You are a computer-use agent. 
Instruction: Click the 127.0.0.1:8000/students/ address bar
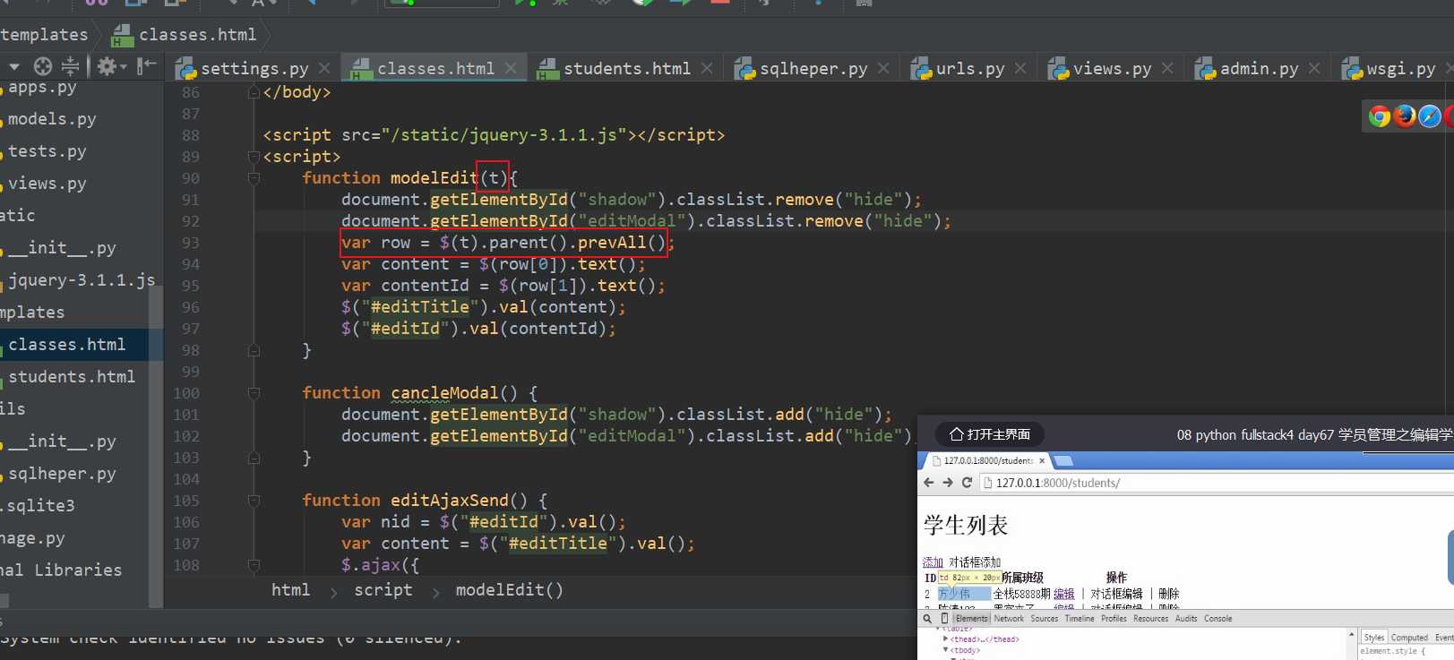1218,483
